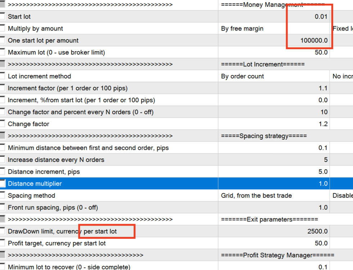The image size is (353, 270).
Task: Edit the Start lot value 0.01
Action: [x=274, y=17]
